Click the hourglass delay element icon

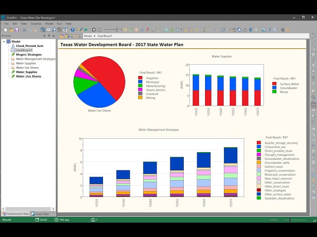[x=153, y=30]
